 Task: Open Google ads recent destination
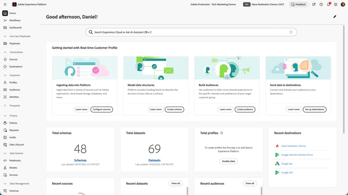pos(287,164)
